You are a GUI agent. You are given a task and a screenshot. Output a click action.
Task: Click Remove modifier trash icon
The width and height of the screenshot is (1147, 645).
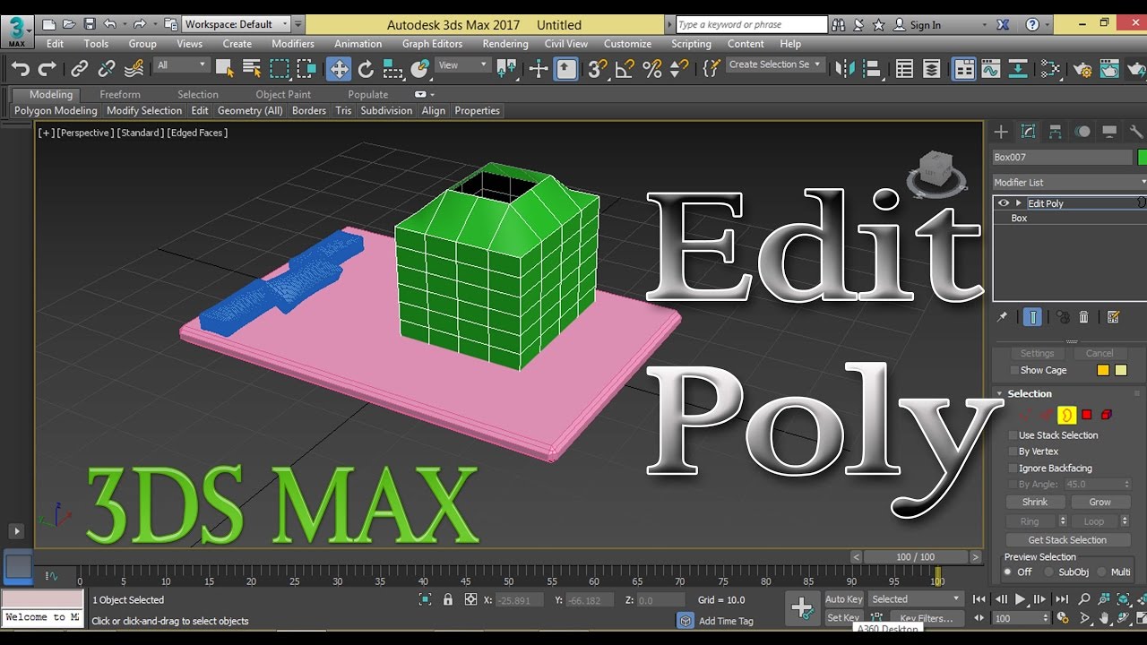click(x=1083, y=317)
